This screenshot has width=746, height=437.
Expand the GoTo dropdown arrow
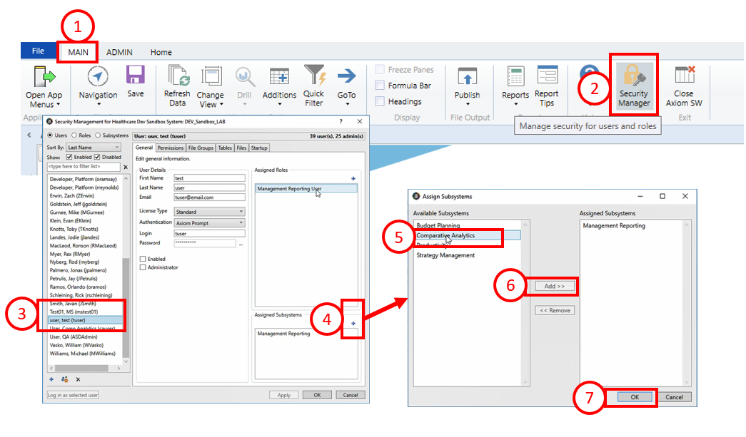[x=347, y=104]
